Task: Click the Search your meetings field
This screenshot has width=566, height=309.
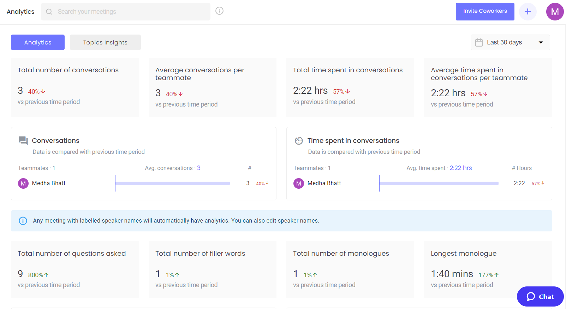Action: (x=126, y=12)
